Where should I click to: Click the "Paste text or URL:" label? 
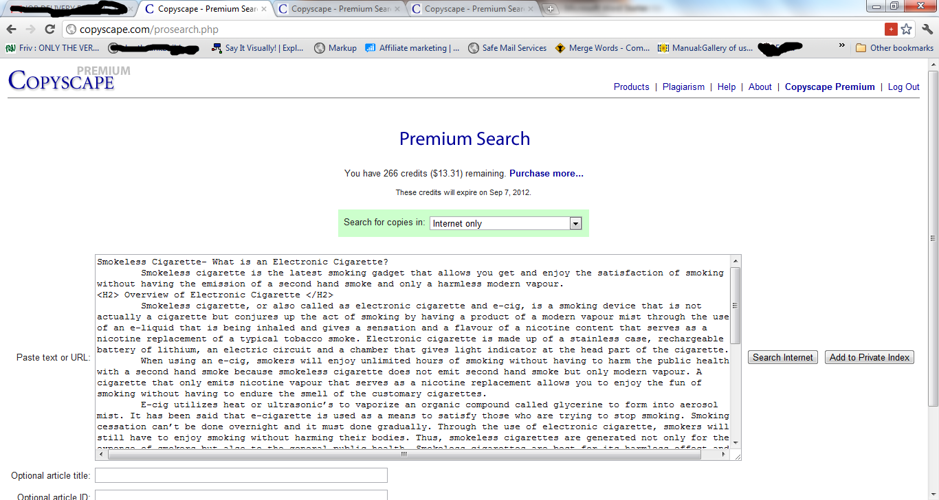[x=54, y=358]
